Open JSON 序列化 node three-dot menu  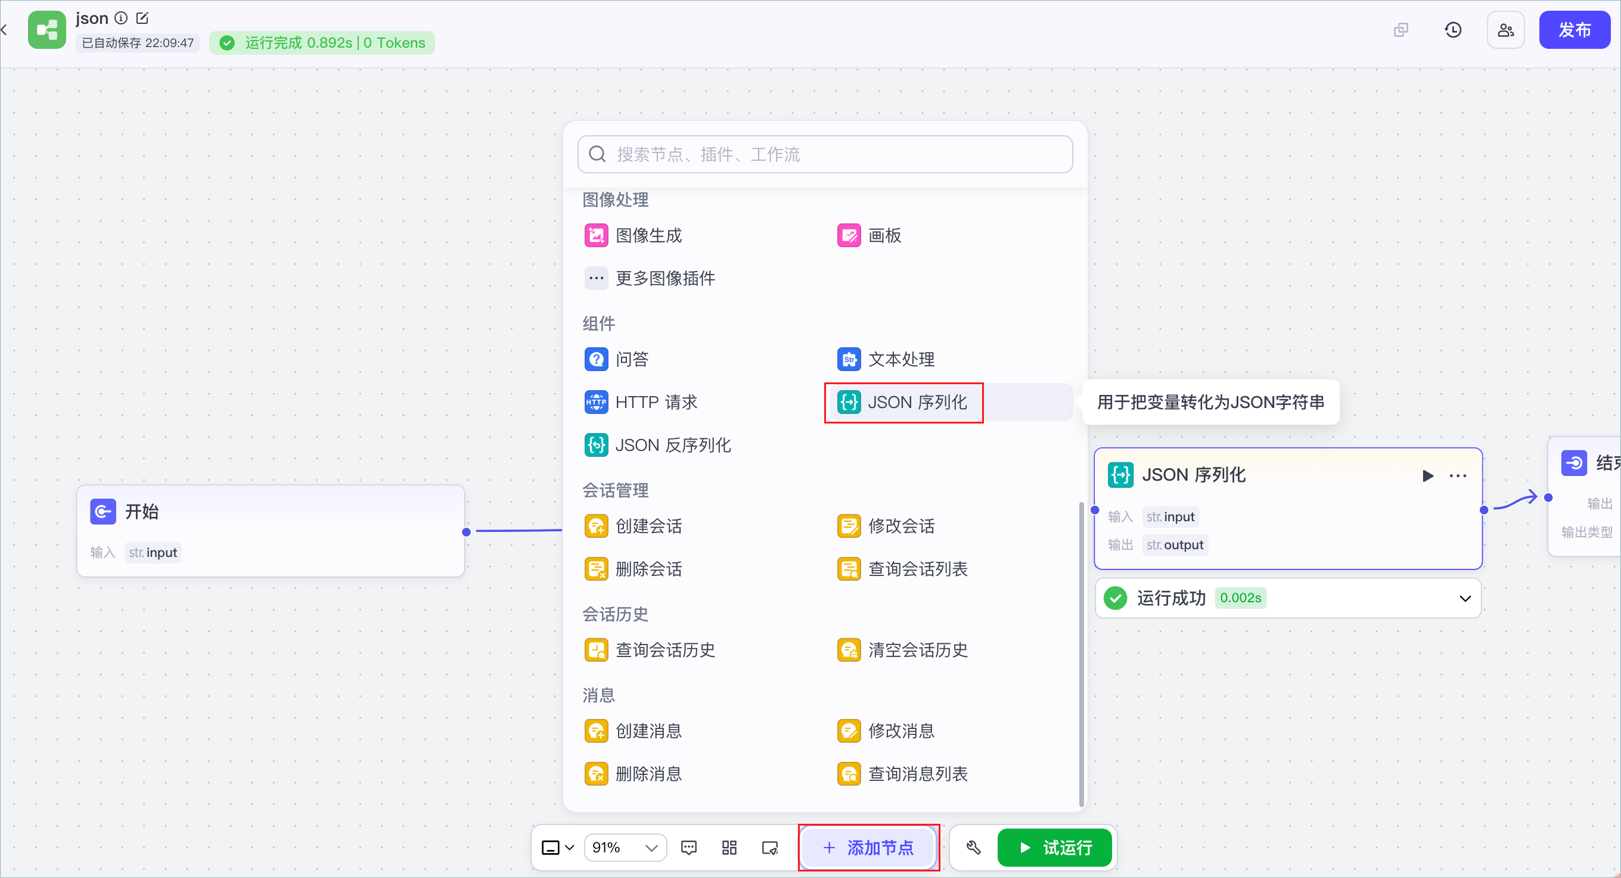1458,475
